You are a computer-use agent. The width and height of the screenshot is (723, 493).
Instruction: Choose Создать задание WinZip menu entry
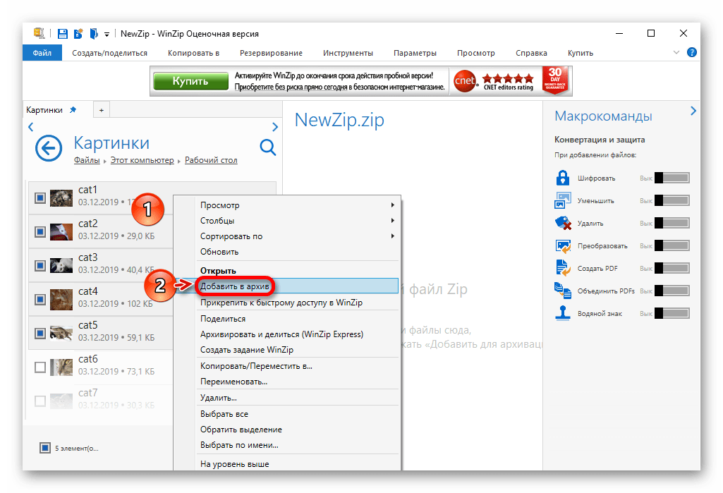[297, 350]
